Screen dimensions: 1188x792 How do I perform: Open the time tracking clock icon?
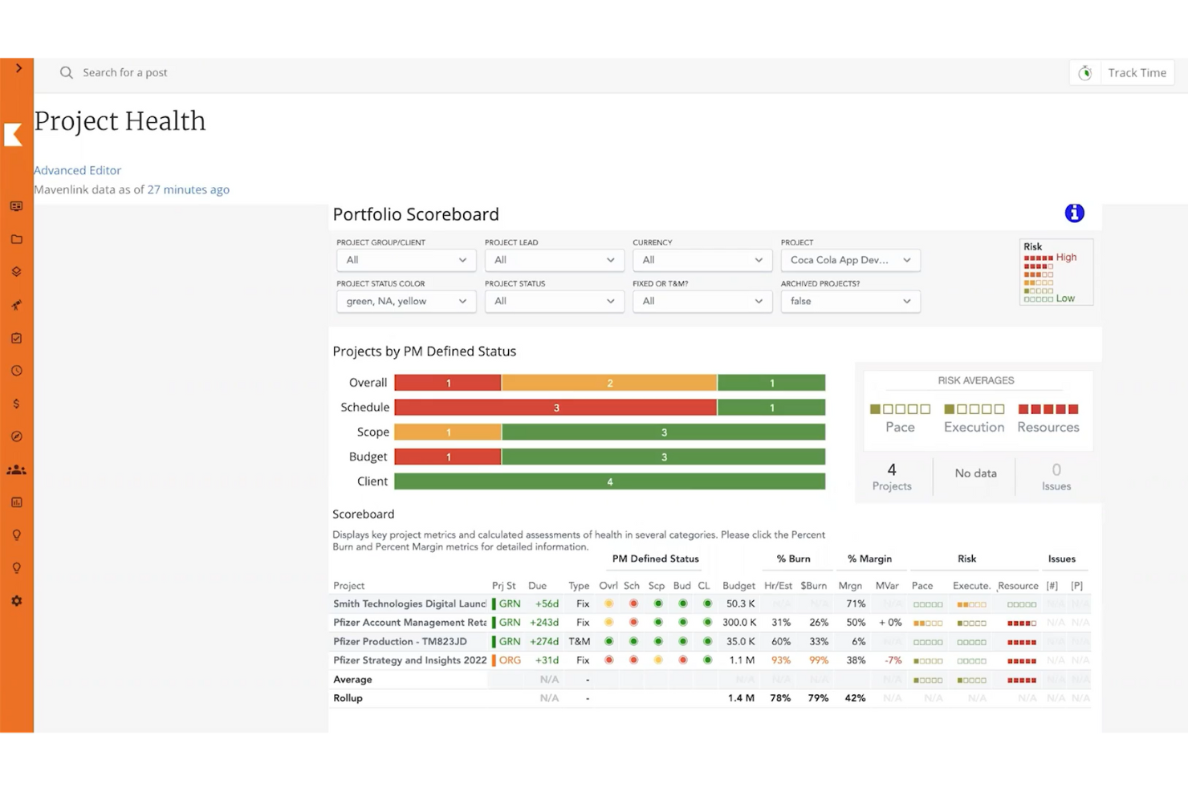[16, 371]
